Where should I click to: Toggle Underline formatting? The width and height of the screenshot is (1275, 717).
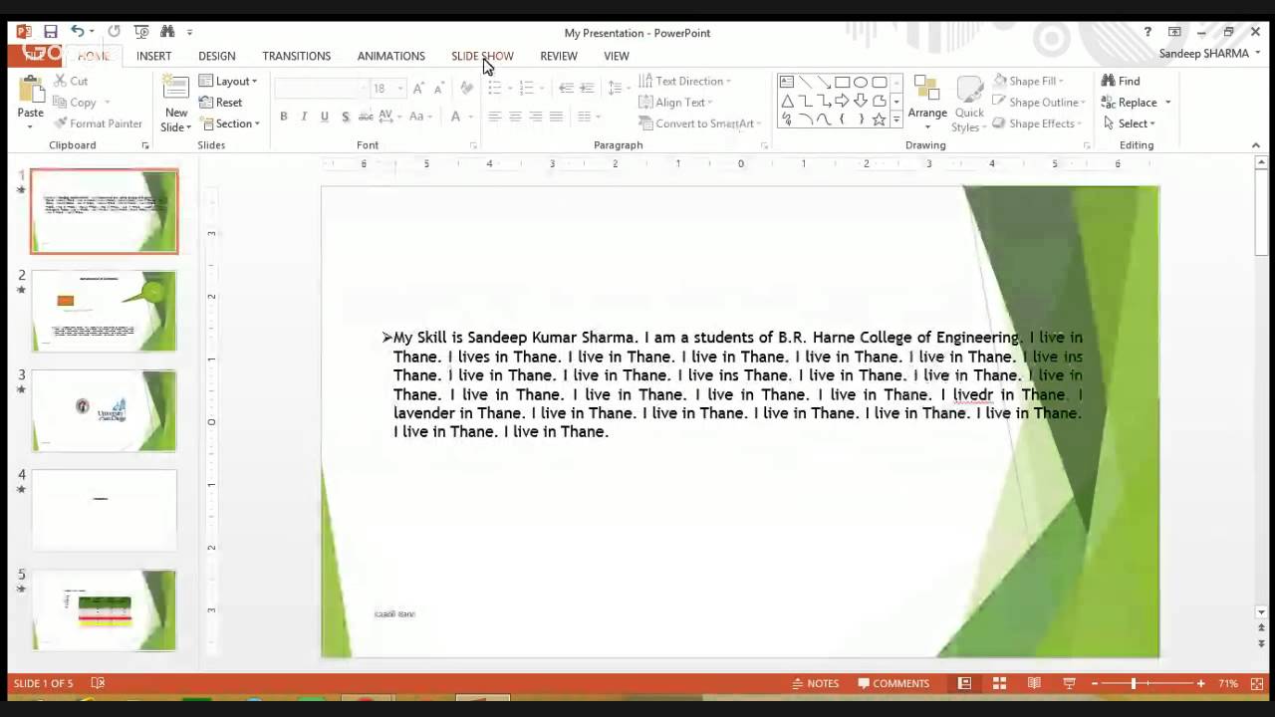pyautogui.click(x=325, y=117)
